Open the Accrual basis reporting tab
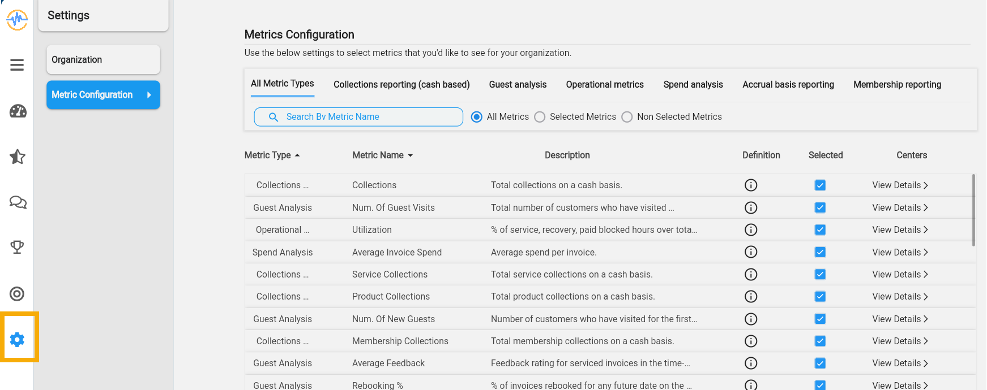This screenshot has height=390, width=987. pyautogui.click(x=788, y=85)
